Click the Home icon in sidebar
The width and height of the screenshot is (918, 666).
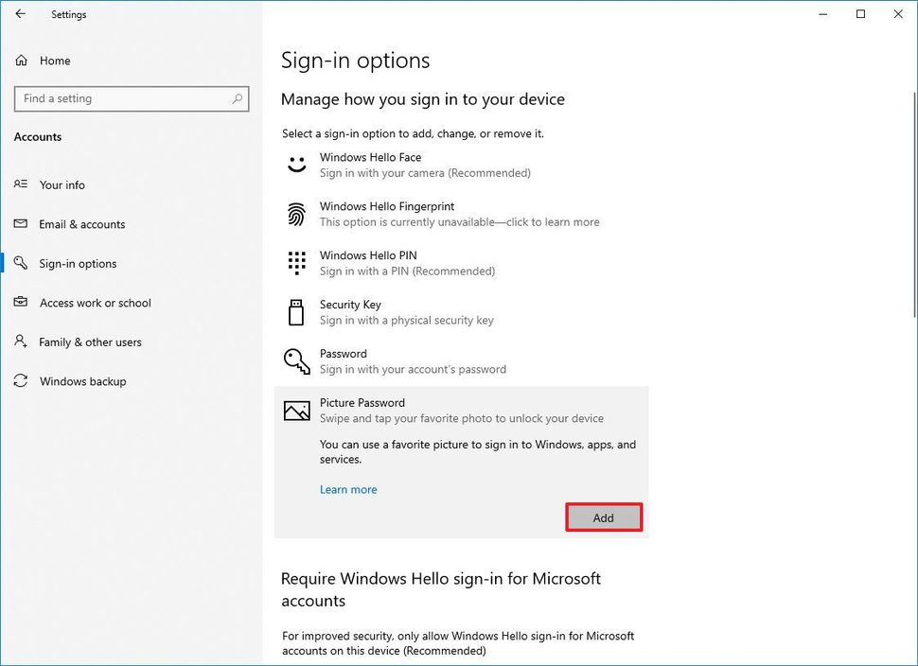[21, 61]
